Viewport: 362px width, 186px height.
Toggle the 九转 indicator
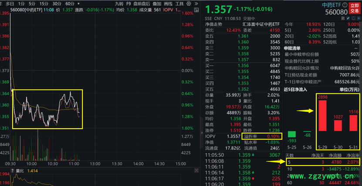(119, 3)
